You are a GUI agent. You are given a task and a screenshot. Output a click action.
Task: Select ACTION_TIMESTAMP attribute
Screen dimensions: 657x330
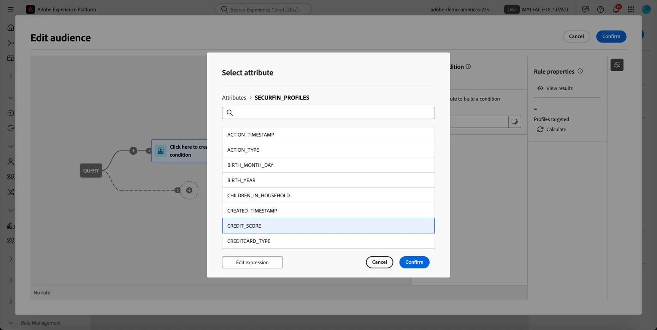click(x=328, y=135)
